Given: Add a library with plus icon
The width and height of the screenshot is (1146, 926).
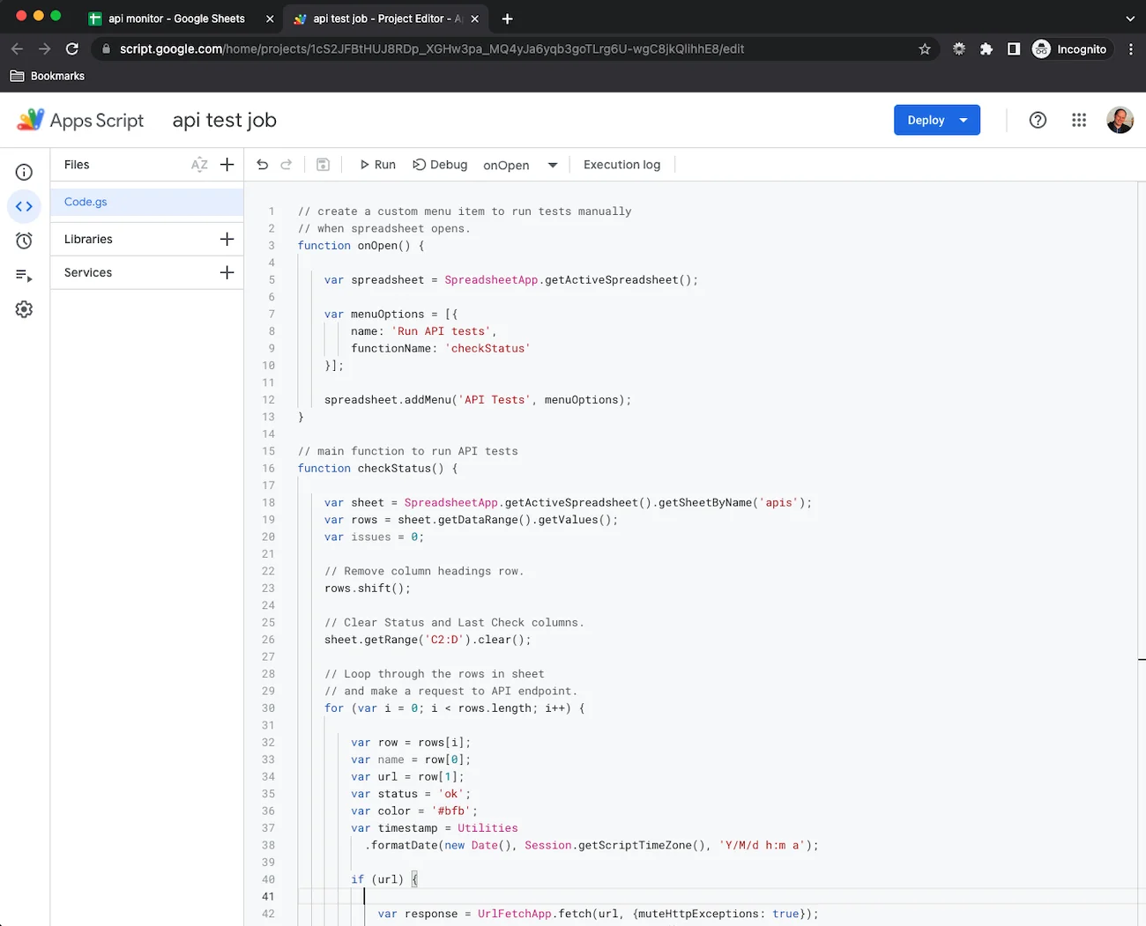Looking at the screenshot, I should pyautogui.click(x=227, y=239).
